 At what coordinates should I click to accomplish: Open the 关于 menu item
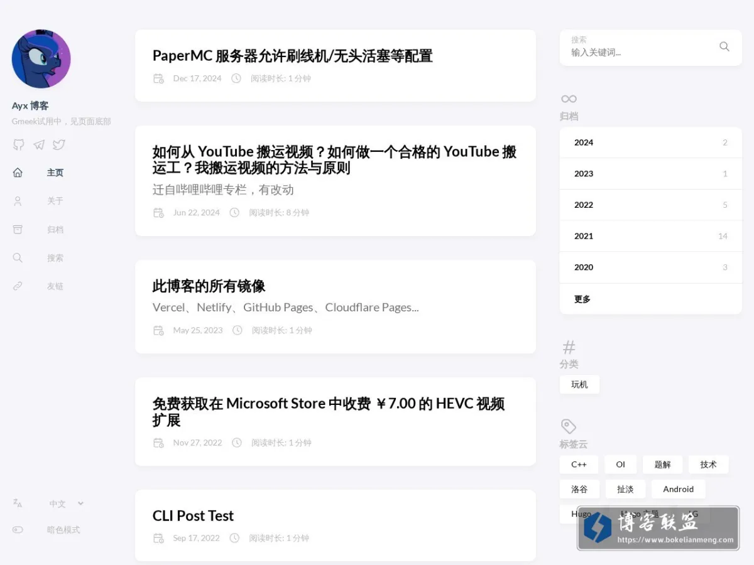(x=55, y=201)
